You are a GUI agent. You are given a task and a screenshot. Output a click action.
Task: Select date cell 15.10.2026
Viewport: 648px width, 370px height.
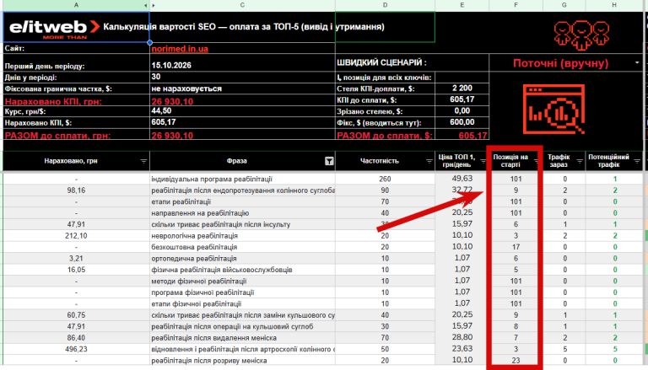click(x=242, y=65)
